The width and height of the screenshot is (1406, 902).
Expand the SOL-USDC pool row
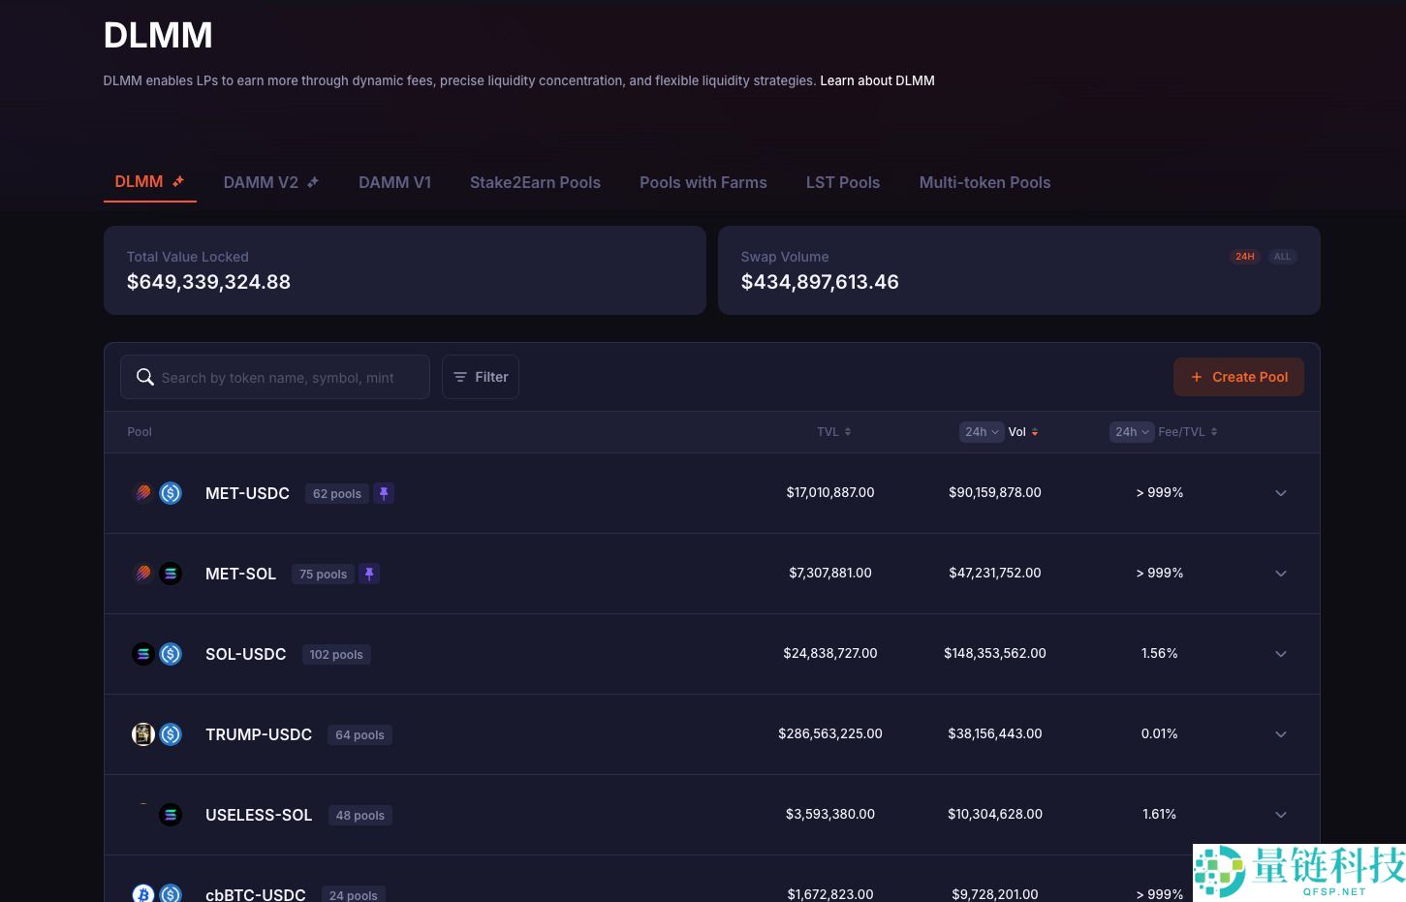click(x=1280, y=654)
